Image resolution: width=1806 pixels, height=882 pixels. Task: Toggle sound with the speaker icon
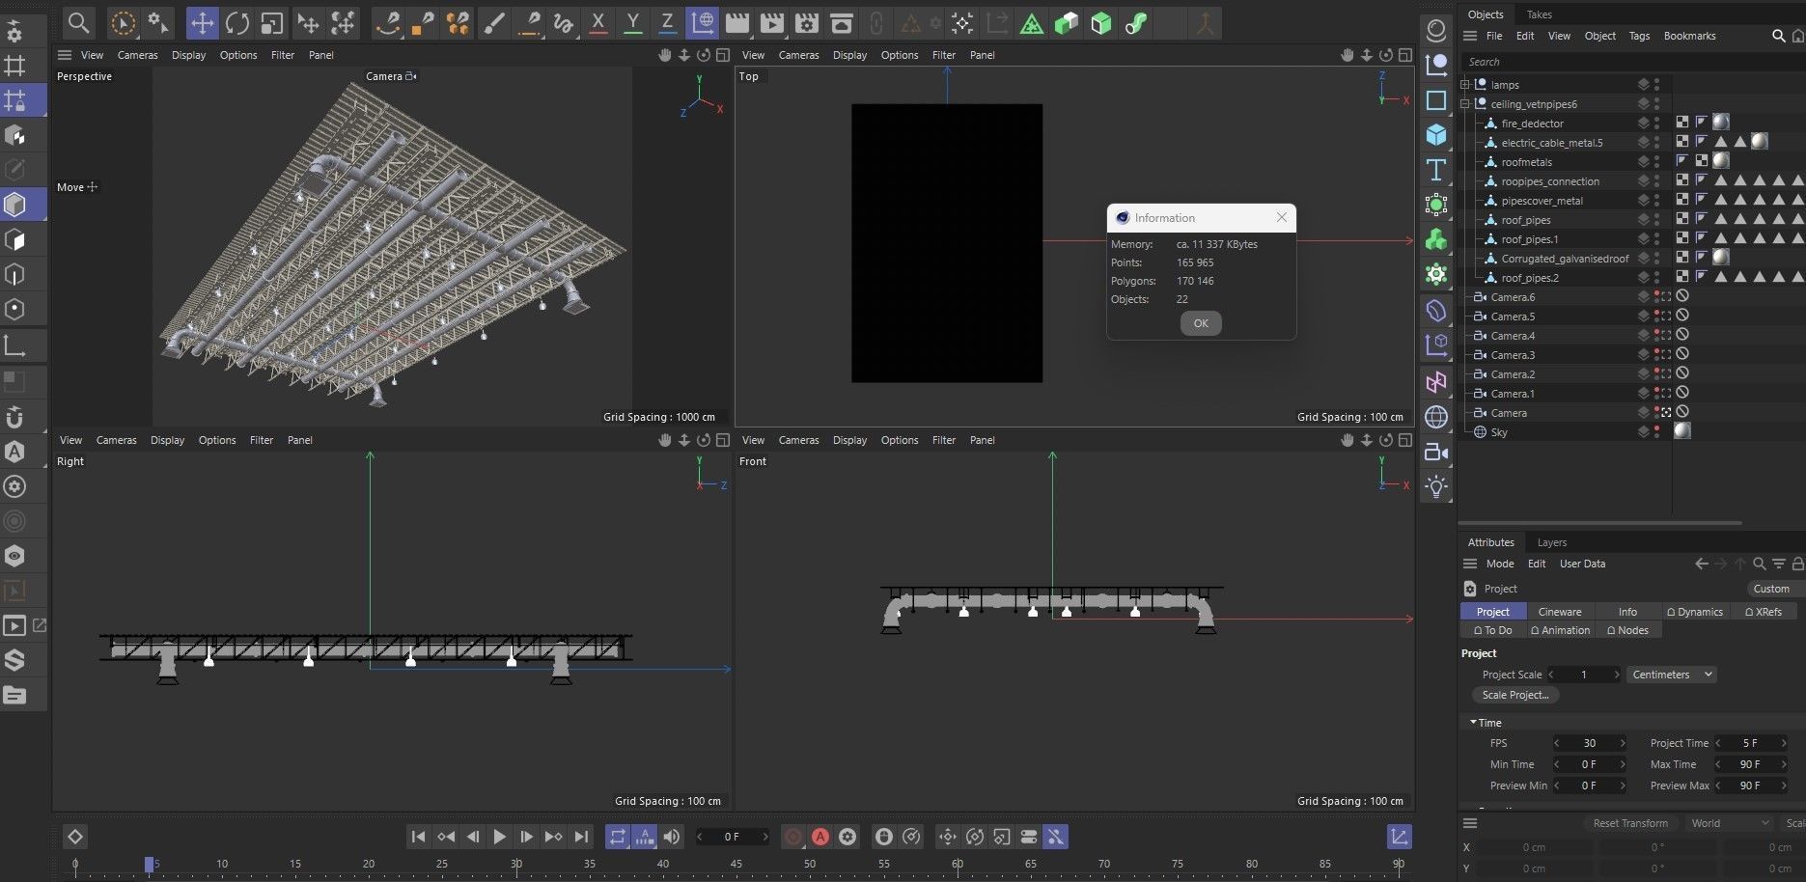672,837
